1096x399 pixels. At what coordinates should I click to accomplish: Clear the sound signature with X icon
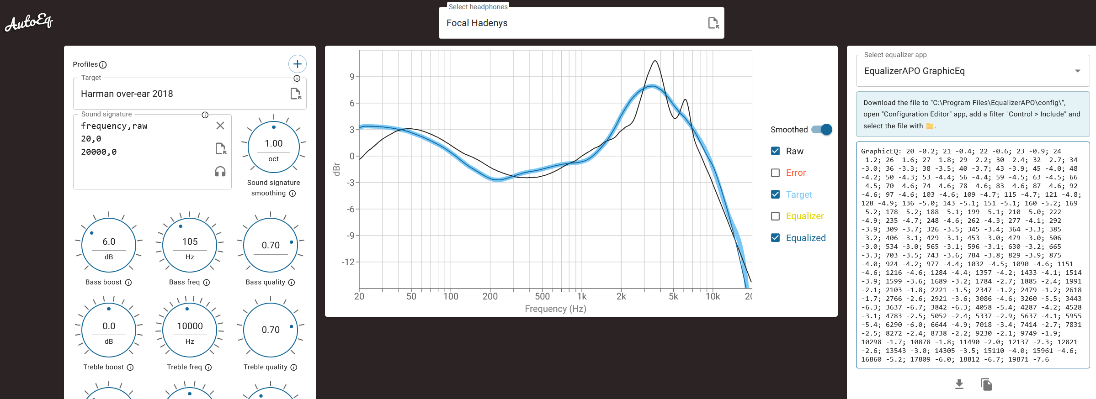[220, 126]
